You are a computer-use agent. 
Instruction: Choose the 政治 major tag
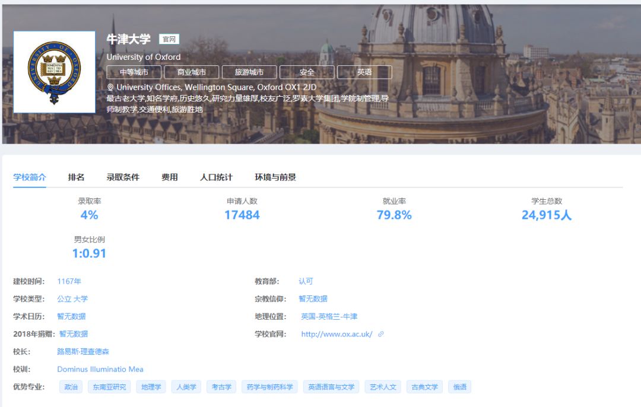point(71,387)
